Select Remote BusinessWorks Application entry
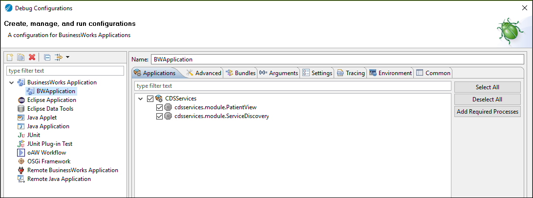 pyautogui.click(x=73, y=170)
